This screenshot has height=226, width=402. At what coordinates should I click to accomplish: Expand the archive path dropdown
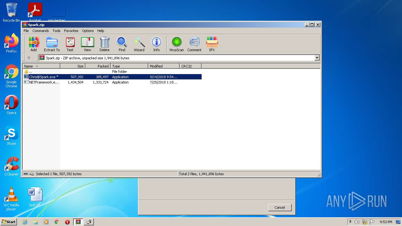coord(317,58)
